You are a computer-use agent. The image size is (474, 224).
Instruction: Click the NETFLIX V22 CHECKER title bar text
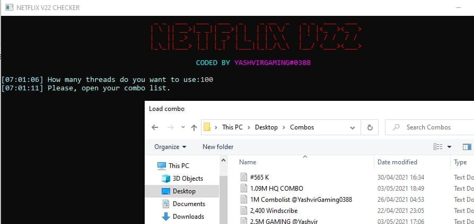pyautogui.click(x=48, y=7)
